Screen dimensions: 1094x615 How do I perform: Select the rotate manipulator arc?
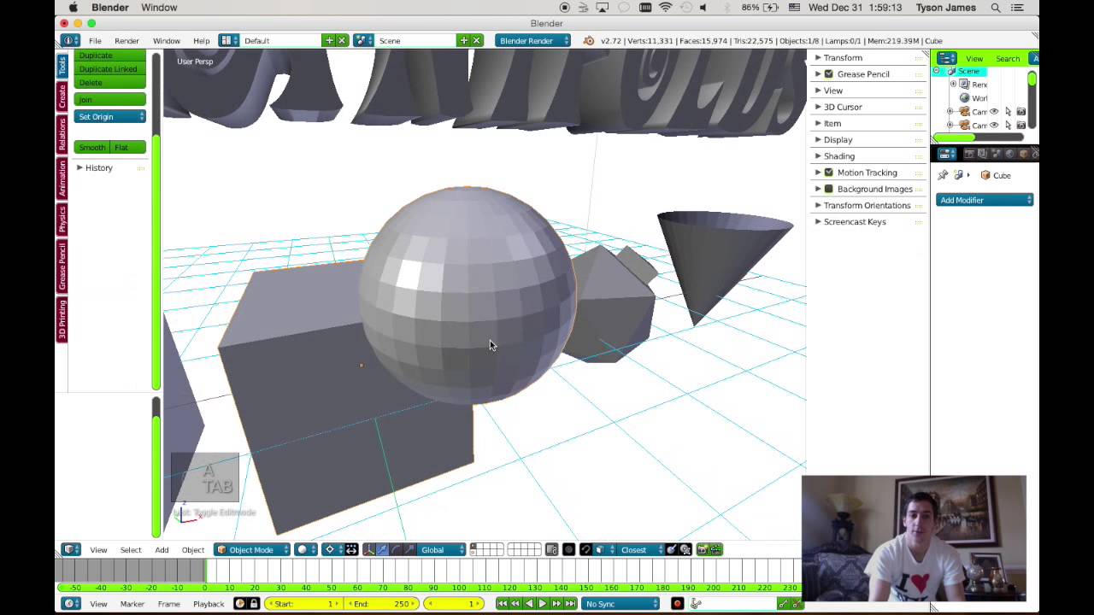[x=396, y=550]
